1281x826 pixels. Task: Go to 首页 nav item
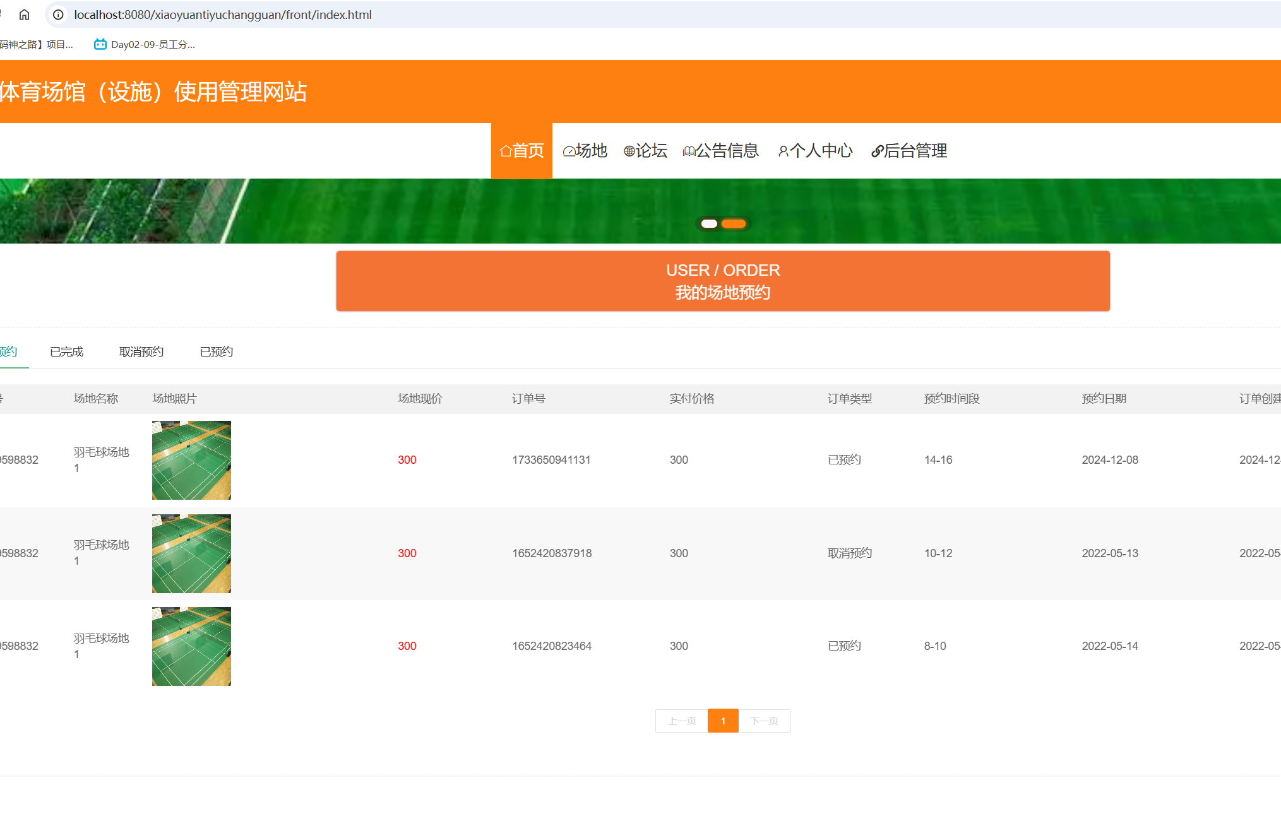tap(521, 151)
